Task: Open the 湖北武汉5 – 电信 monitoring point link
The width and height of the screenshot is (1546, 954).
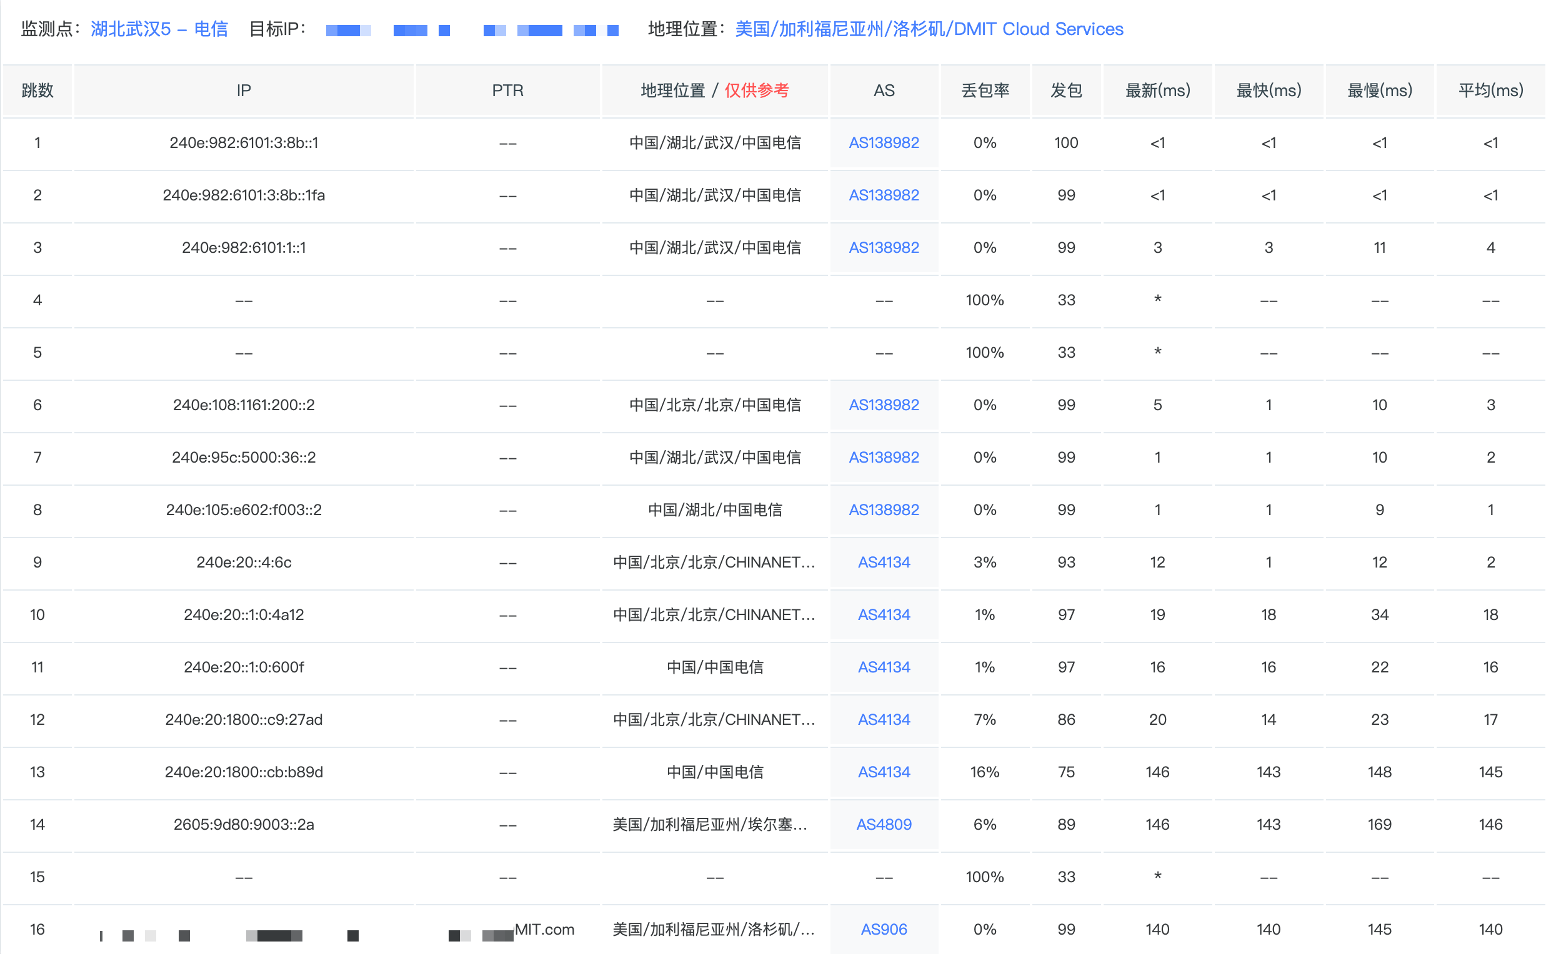Action: 159,29
